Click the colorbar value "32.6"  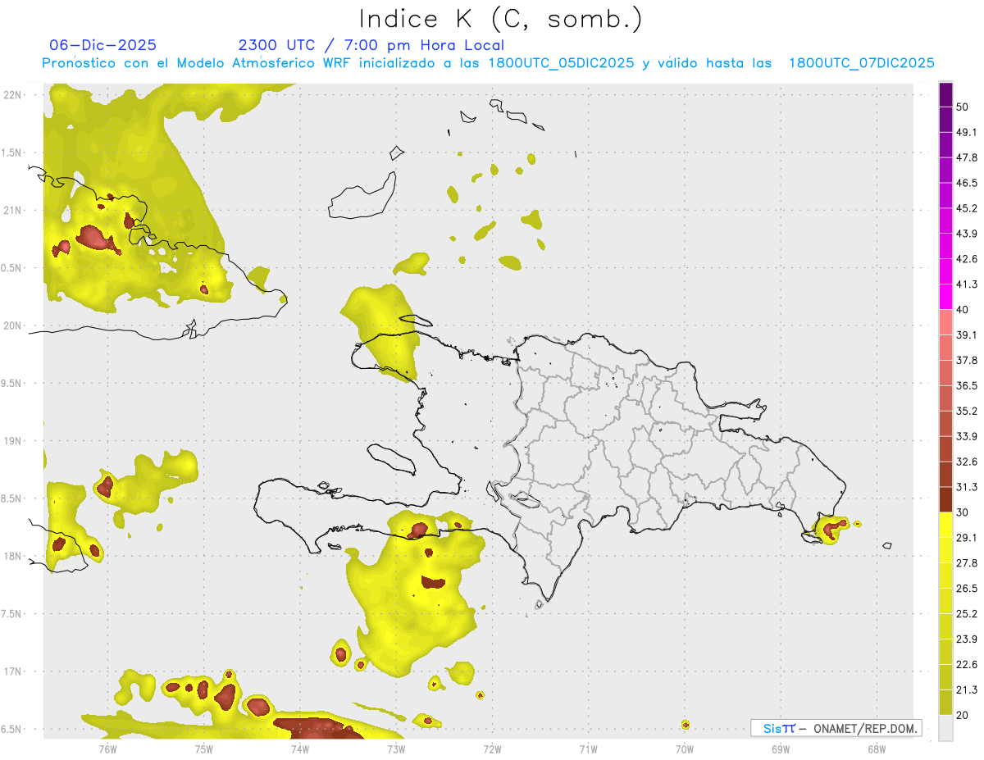tap(967, 462)
